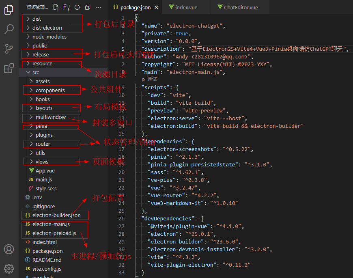This screenshot has height=278, width=353.
Task: Open the Source Control view
Action: 9,49
